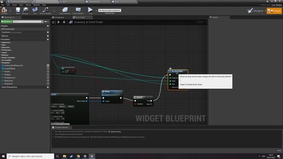The width and height of the screenshot is (283, 159).
Task: Open the Hide Unrelated options dropdown arrow
Action: click(x=54, y=11)
